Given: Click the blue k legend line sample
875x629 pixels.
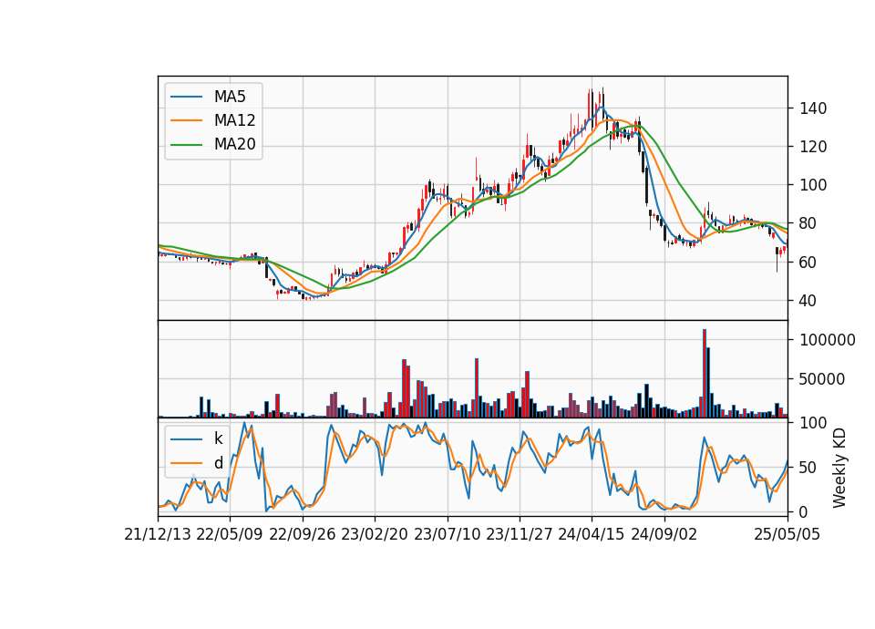Looking at the screenshot, I should click(186, 438).
